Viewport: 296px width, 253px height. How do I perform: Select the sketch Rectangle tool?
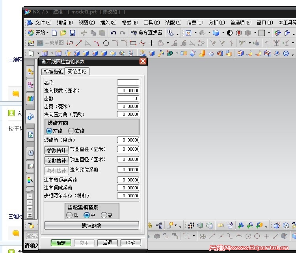[x=133, y=43]
